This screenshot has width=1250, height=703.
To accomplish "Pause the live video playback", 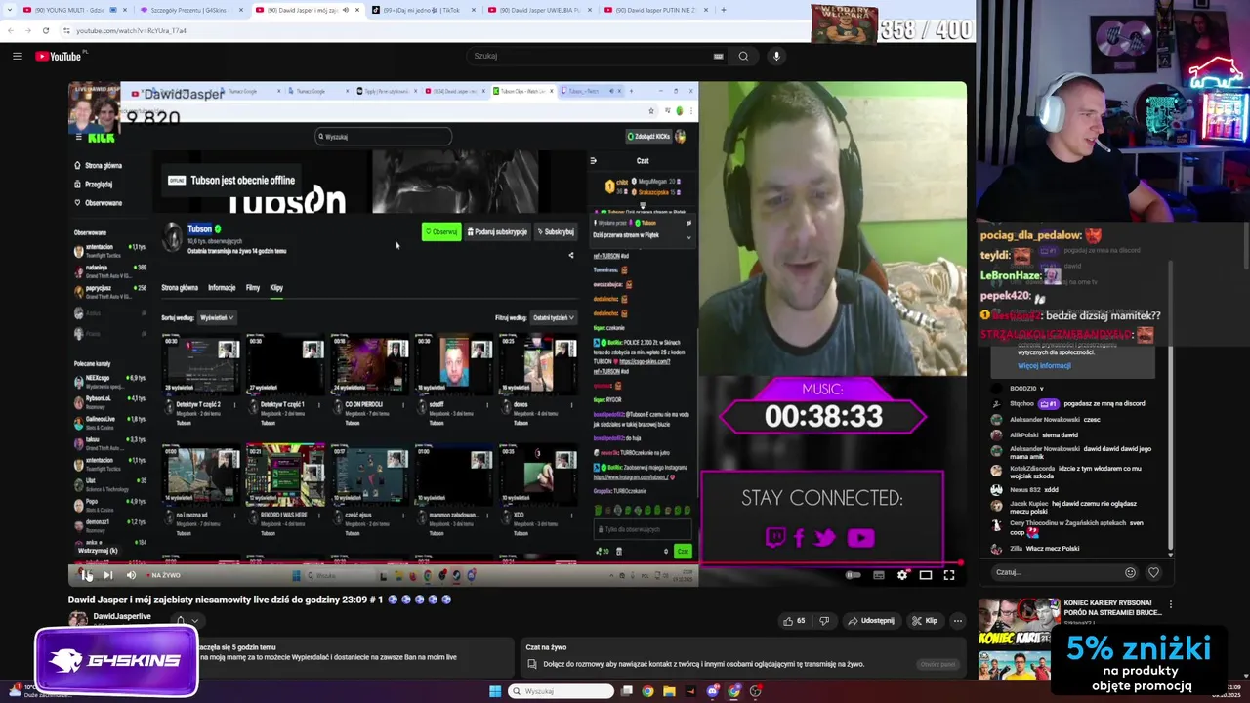I will tap(86, 575).
